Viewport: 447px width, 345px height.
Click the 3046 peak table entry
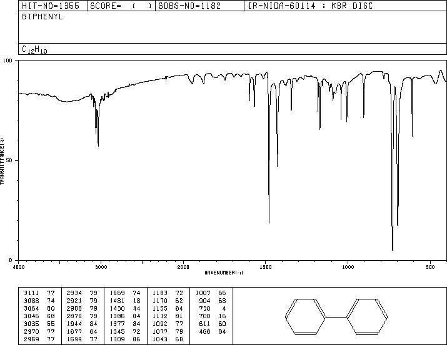click(39, 316)
